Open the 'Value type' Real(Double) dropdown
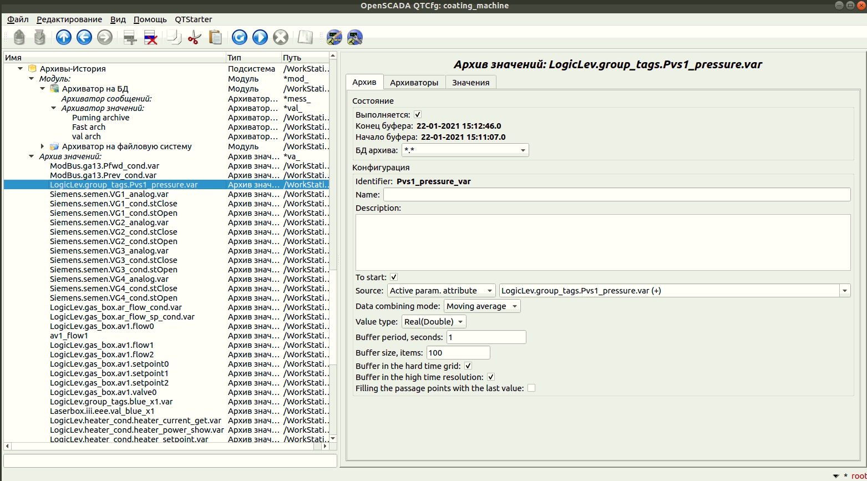Viewport: 867px width, 481px height. point(433,322)
